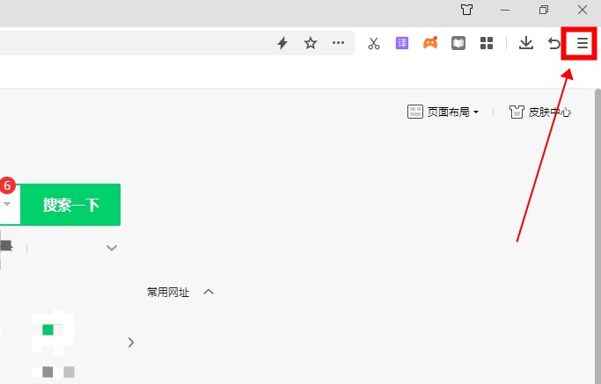Open the skin shirt icon in title bar
Image resolution: width=601 pixels, height=384 pixels.
[466, 10]
